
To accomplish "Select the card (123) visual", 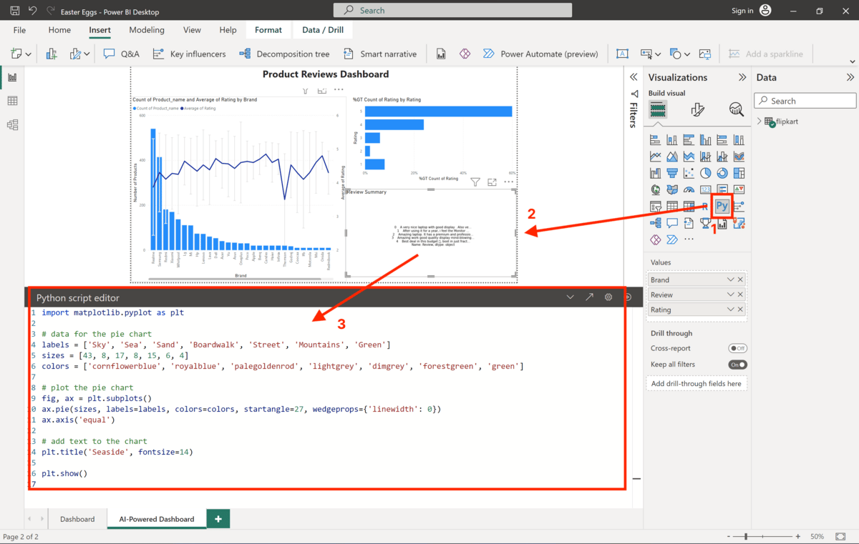I will [x=705, y=189].
